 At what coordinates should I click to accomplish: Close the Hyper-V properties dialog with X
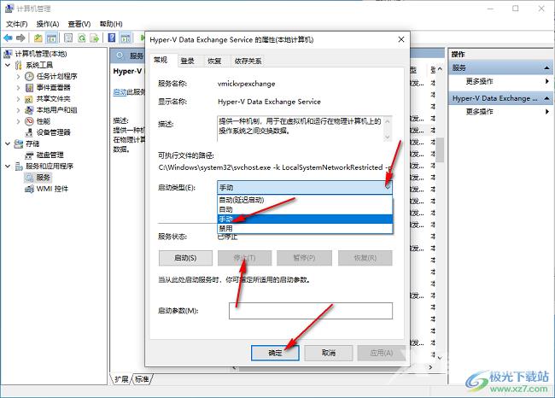coord(401,39)
